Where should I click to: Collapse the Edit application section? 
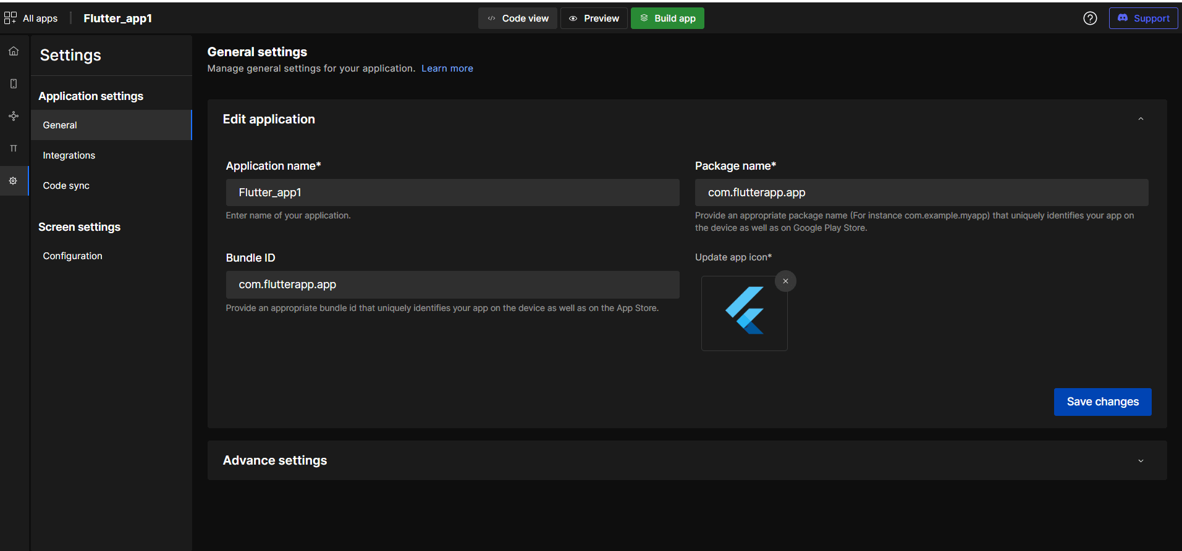click(x=1141, y=119)
